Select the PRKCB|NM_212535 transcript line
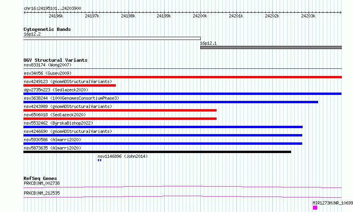This screenshot has width=353, height=212. point(182,197)
